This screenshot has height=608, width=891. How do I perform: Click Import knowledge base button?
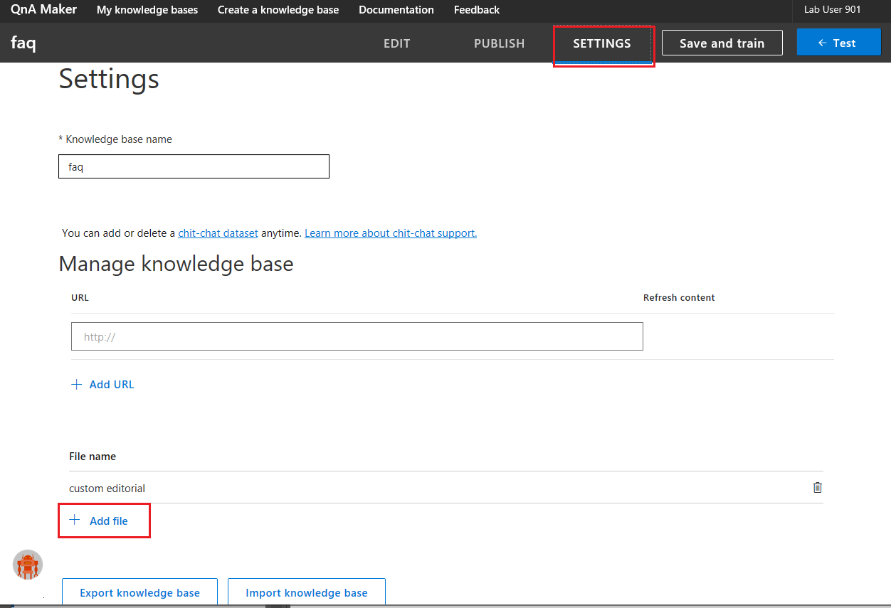[x=307, y=593]
